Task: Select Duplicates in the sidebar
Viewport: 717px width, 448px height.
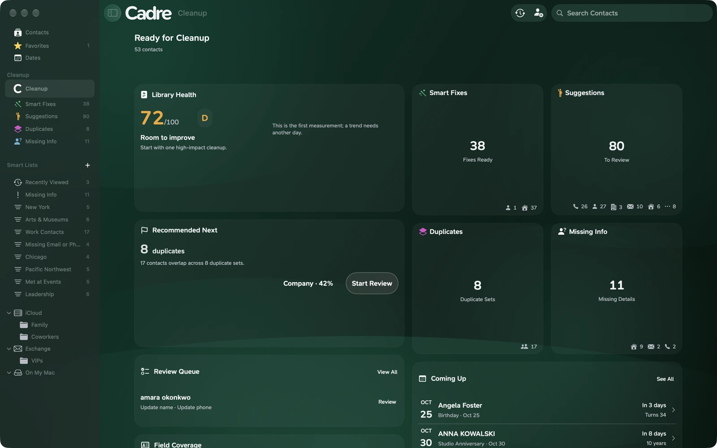Action: tap(50, 129)
